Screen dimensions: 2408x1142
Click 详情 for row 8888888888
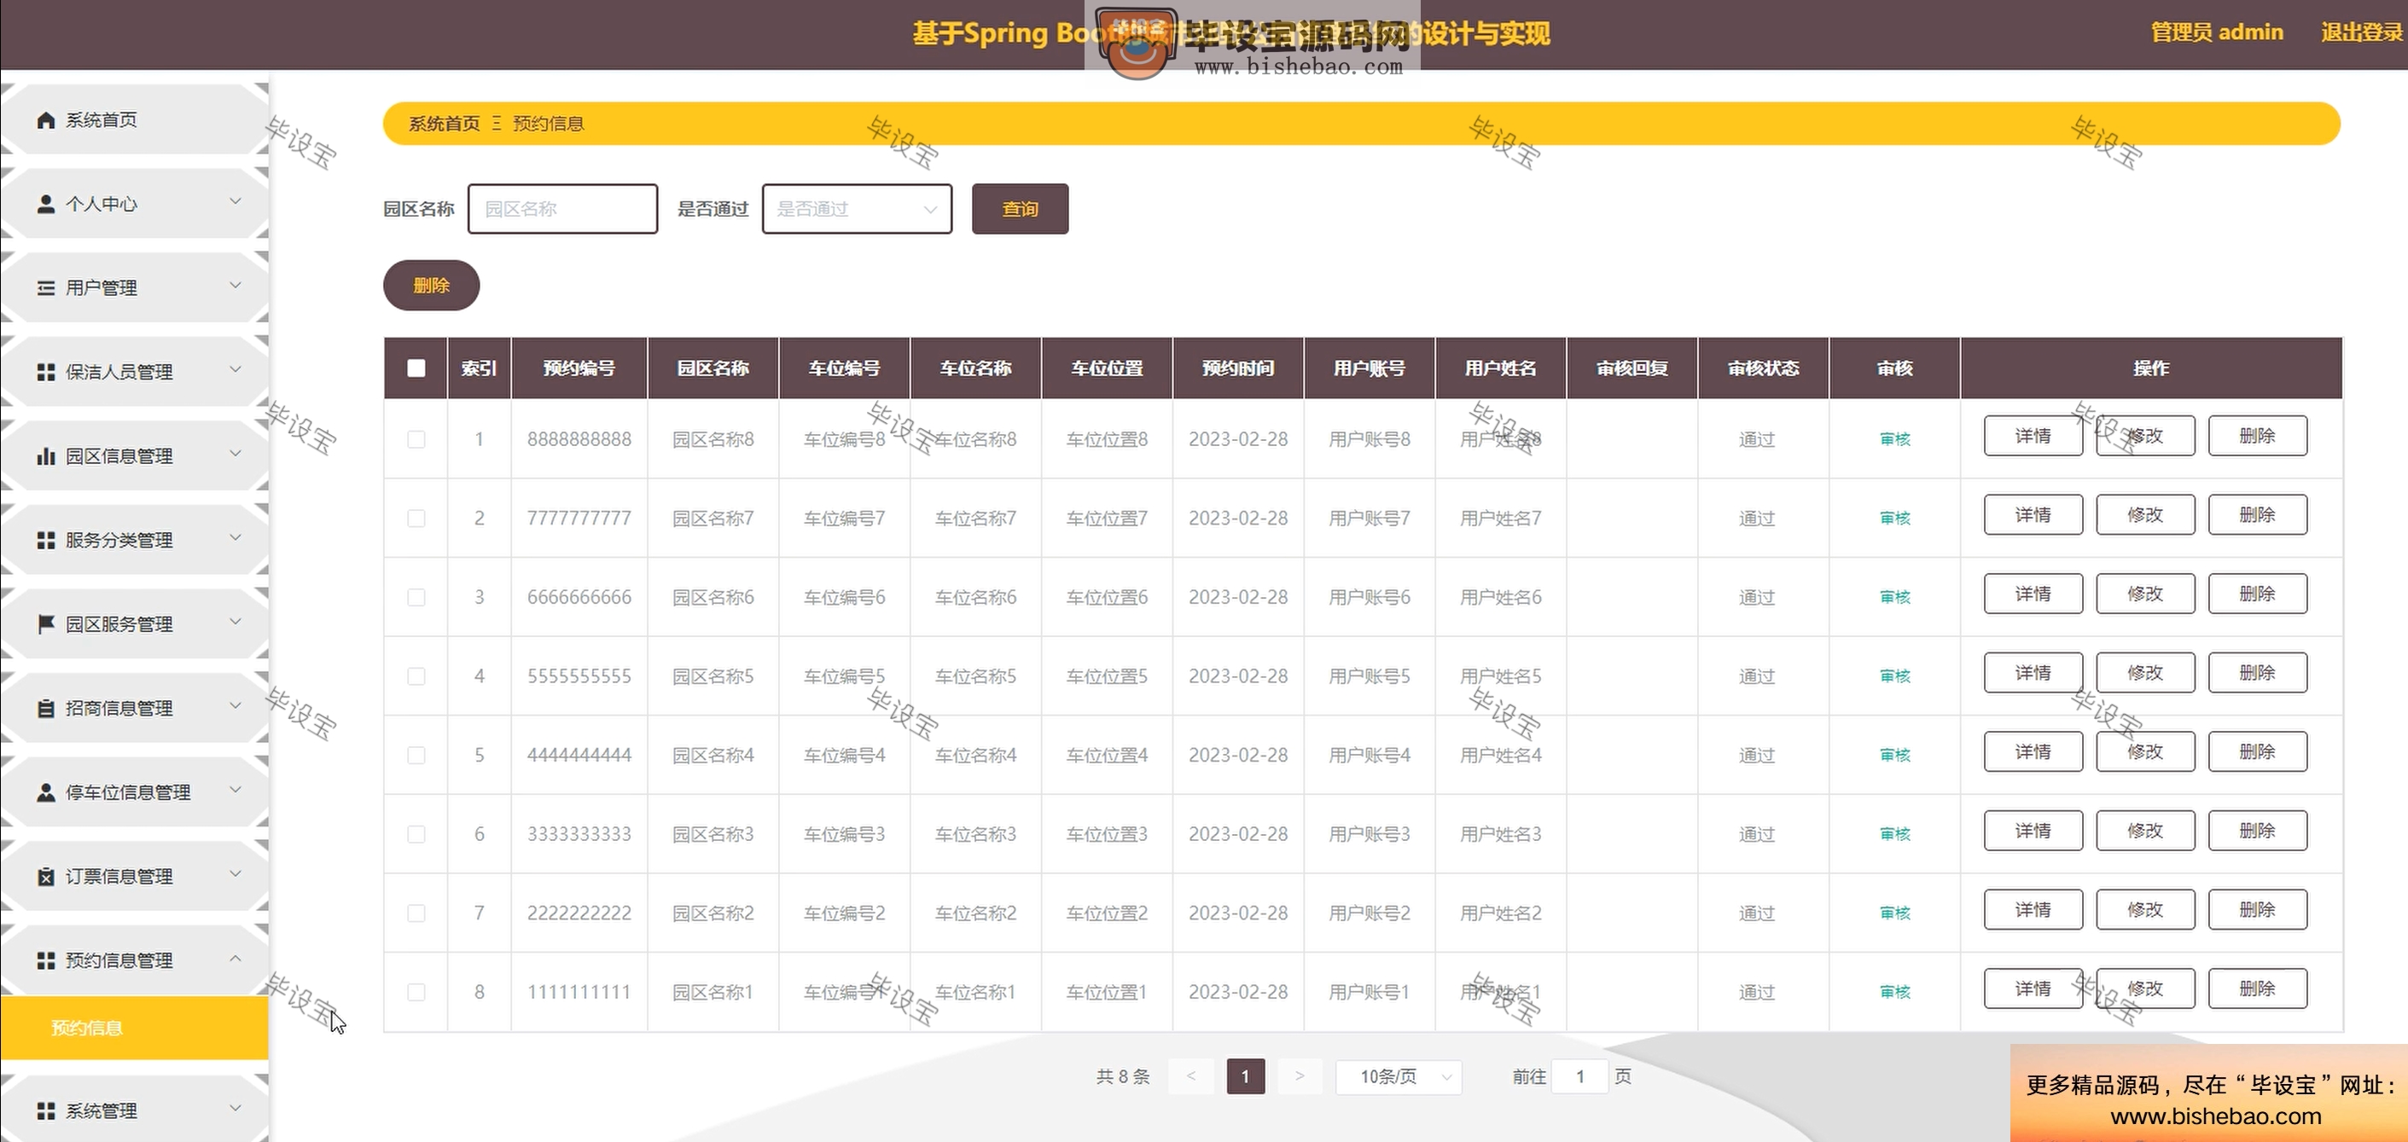click(x=2033, y=436)
